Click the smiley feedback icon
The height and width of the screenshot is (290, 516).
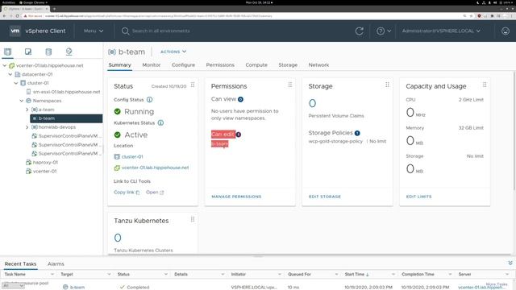(x=506, y=31)
